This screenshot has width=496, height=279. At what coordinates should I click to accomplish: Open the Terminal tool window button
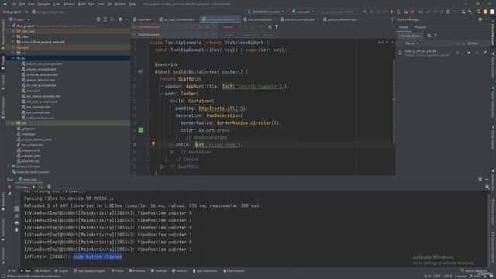click(x=159, y=270)
